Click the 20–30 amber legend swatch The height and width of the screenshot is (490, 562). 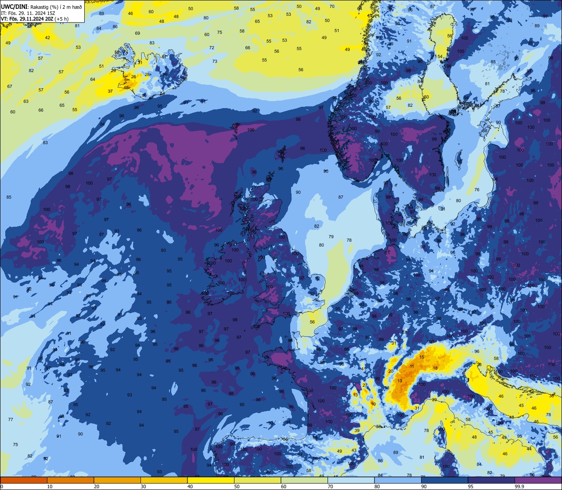tap(117, 480)
